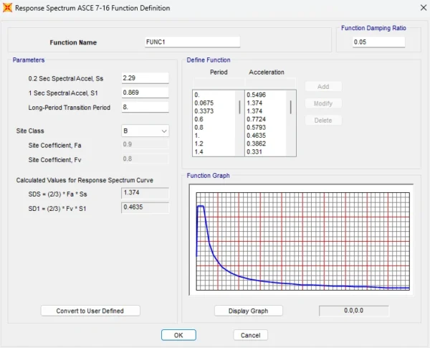Viewport: 430px width, 348px height.
Task: Select acceleration value 0.7724
Action: point(256,119)
